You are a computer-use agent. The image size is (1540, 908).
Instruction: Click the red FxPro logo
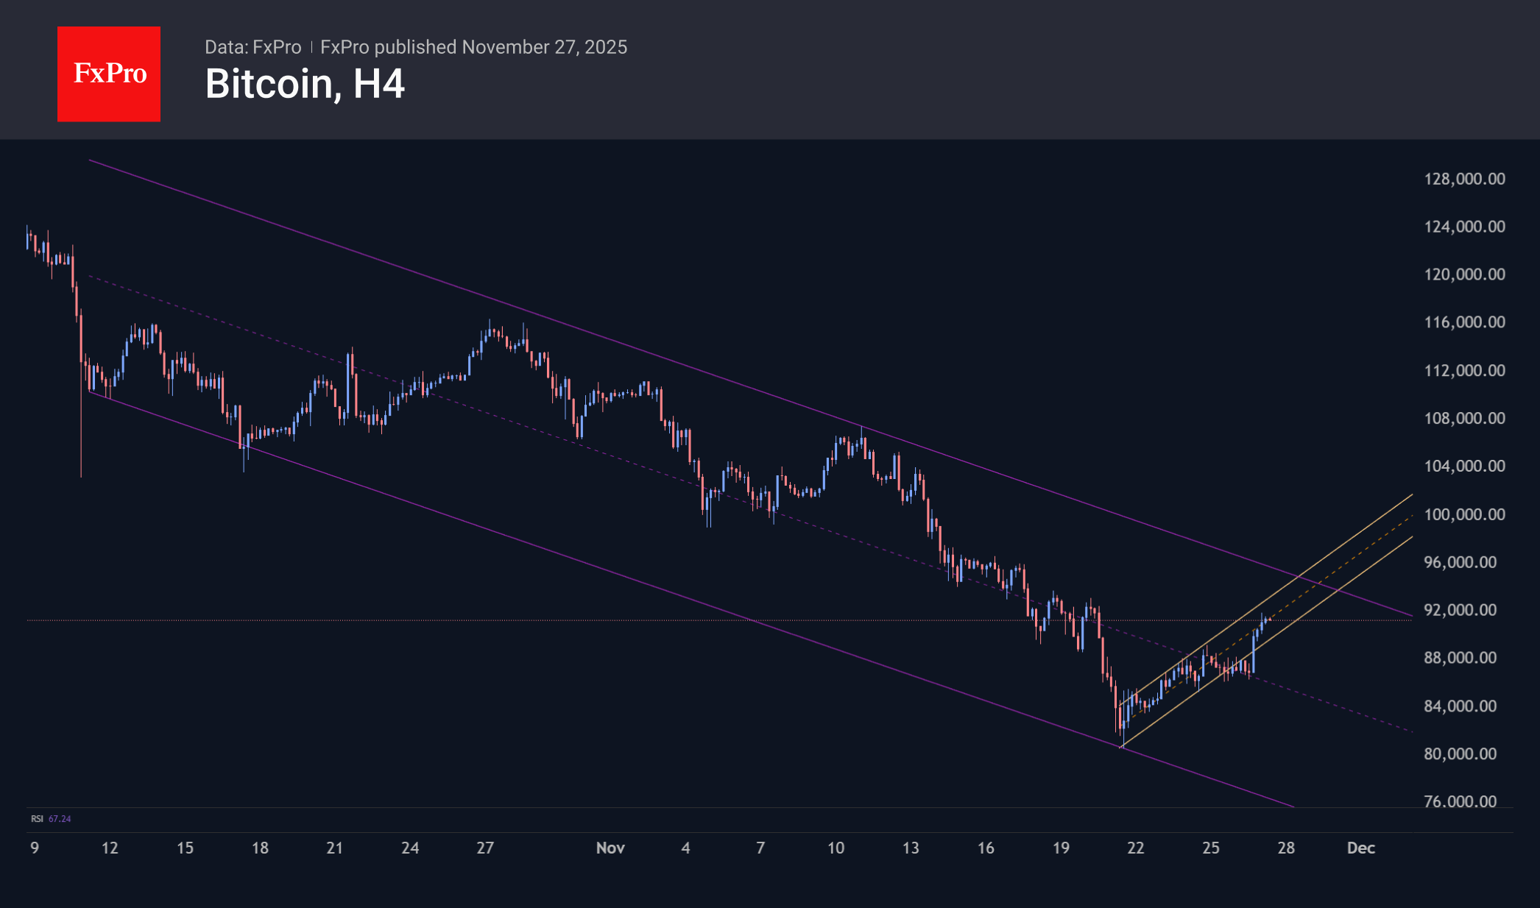click(109, 74)
